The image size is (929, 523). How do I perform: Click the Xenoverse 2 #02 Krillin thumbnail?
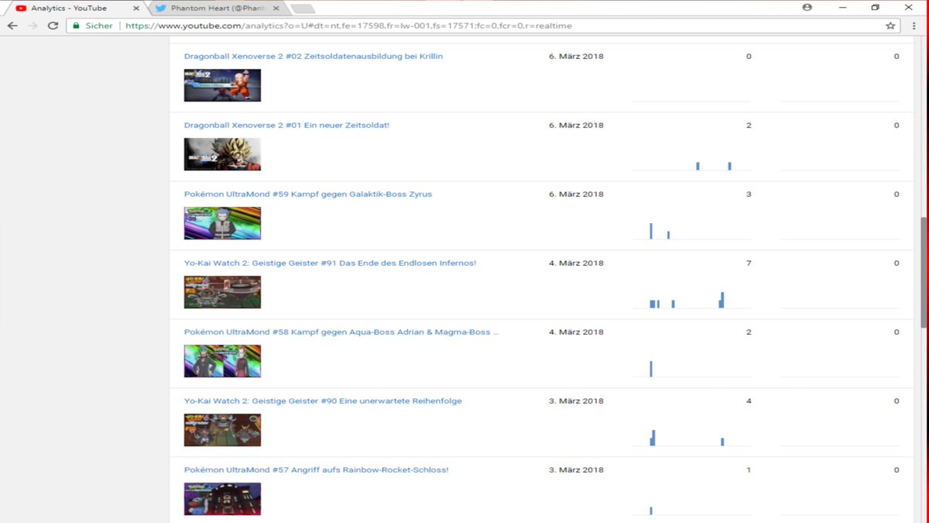tap(222, 85)
